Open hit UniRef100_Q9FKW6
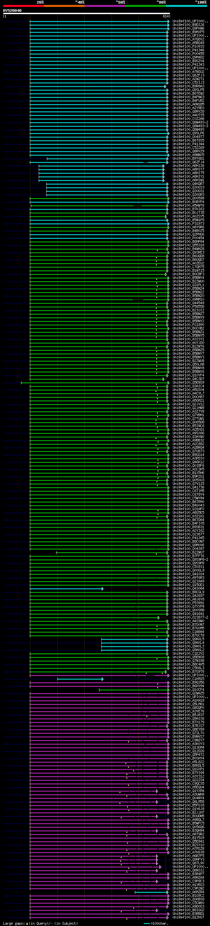The image size is (210, 926). (188, 28)
